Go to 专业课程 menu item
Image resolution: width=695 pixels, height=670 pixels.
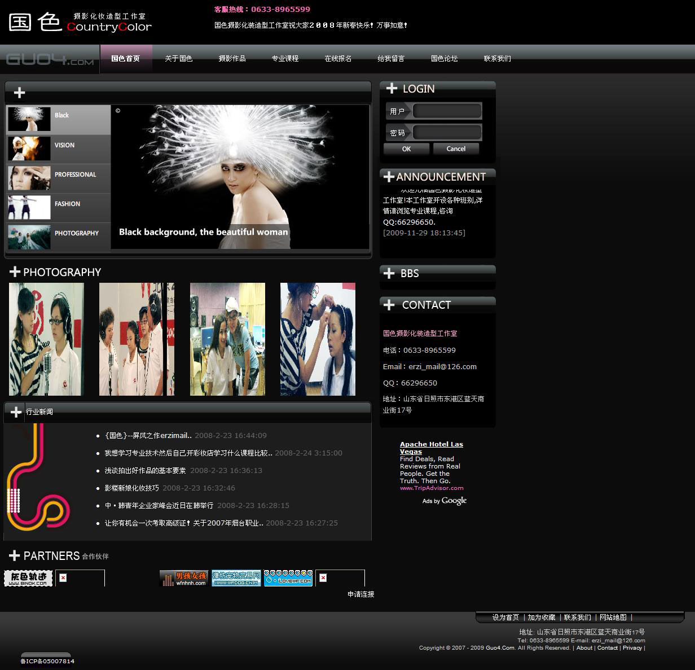[x=285, y=59]
